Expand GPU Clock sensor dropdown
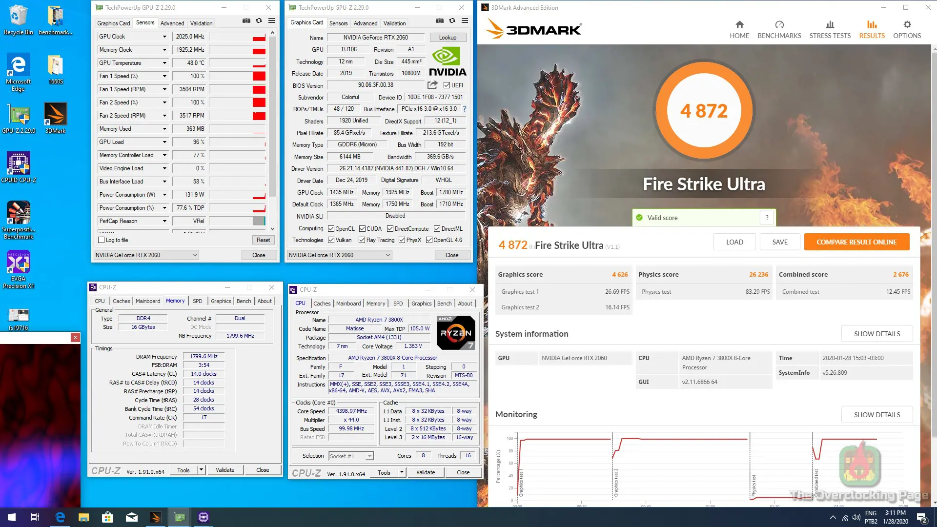The image size is (937, 527). tap(164, 37)
